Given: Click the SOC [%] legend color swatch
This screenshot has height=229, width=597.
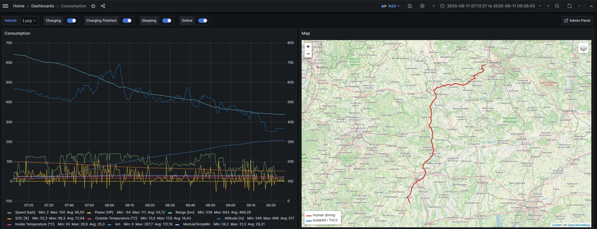Looking at the screenshot, I should [x=9, y=219].
